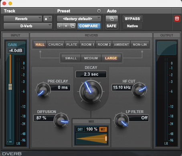Viewport: 182px width, 156px height.
Task: Open the preset menu circular arrow icon
Action: click(x=99, y=11)
